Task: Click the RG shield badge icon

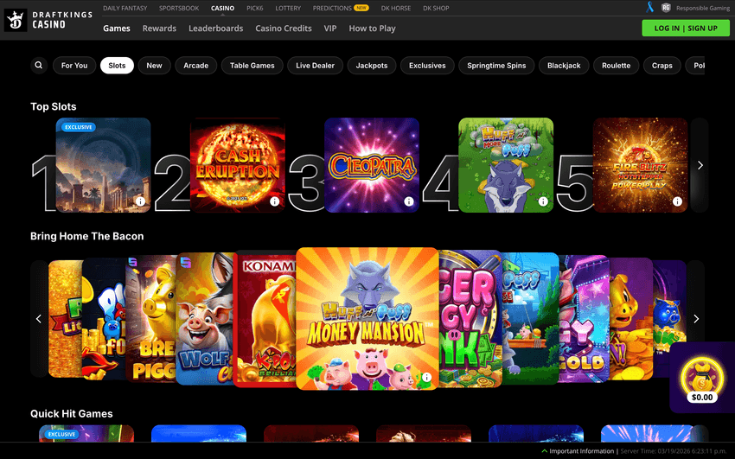Action: [x=666, y=8]
